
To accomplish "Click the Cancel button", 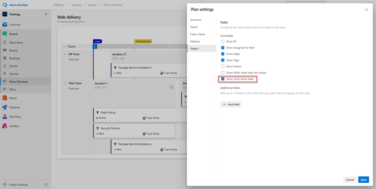I will click(x=350, y=180).
